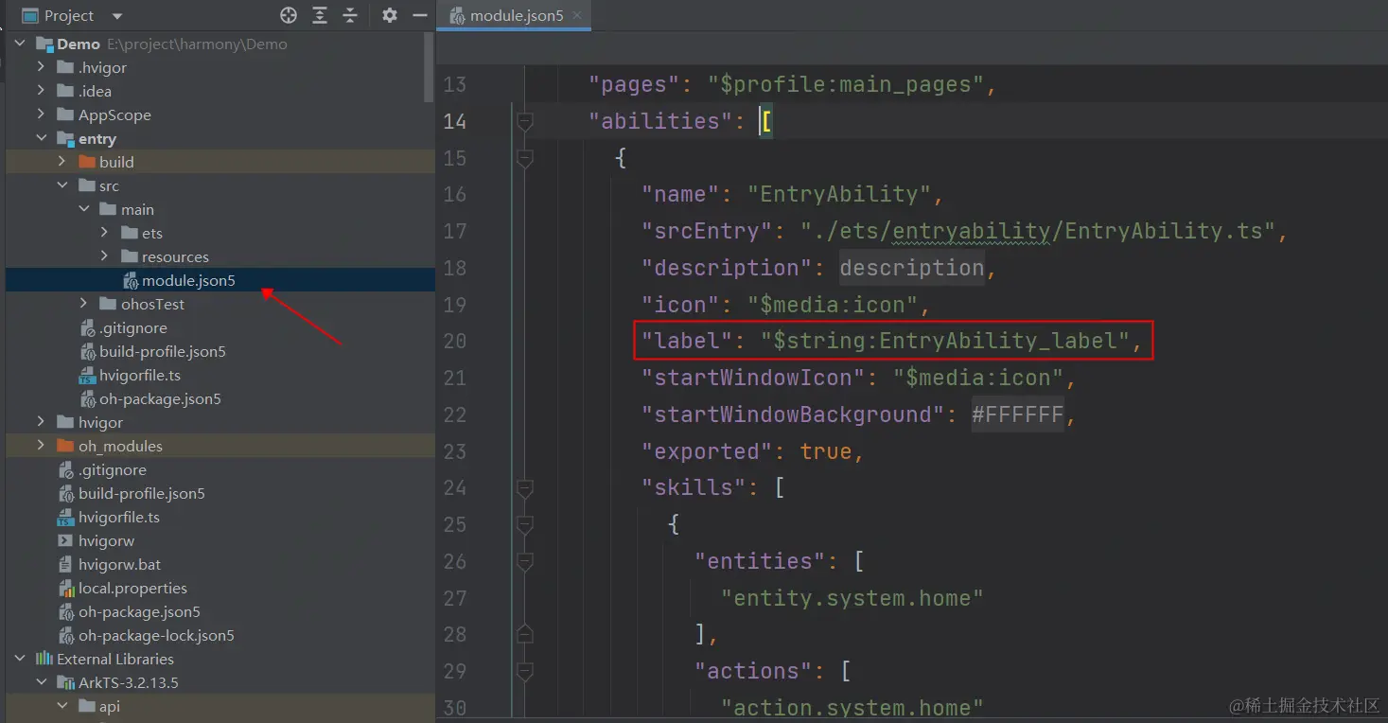Viewport: 1388px width, 723px height.
Task: Collapse the entry module chevron
Action: coord(41,138)
